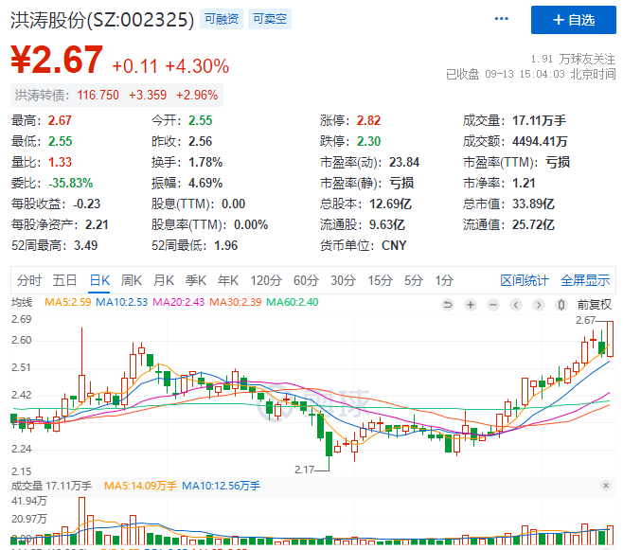Viewport: 623px width, 550px height.
Task: Click the current price ¥2.67
Action: coord(57,60)
